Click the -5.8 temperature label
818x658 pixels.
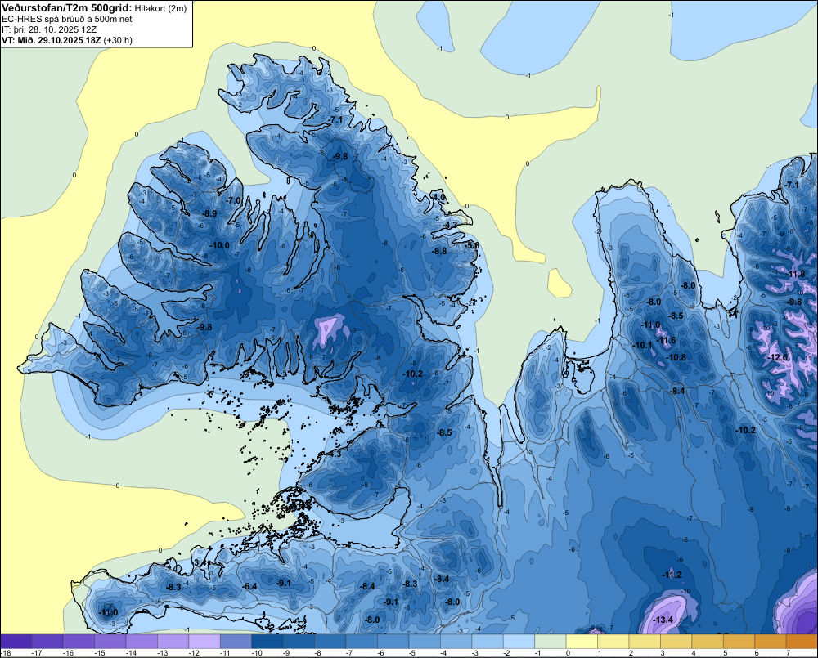click(x=472, y=245)
